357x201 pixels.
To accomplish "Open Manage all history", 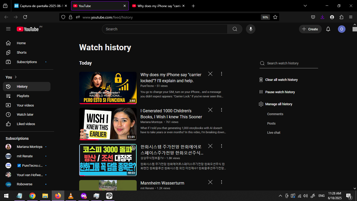I will (x=275, y=104).
